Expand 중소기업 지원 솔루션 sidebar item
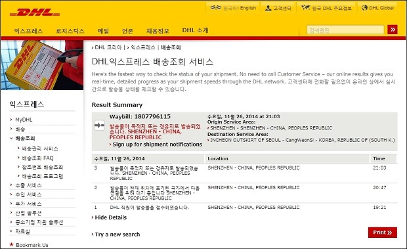 (x=39, y=222)
